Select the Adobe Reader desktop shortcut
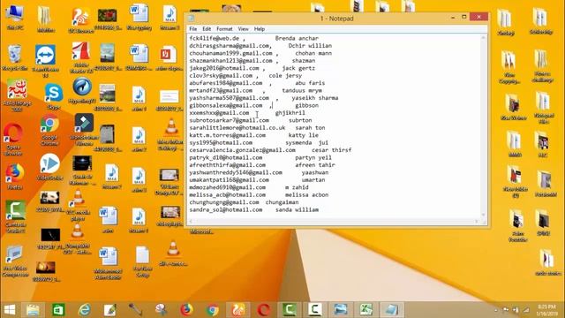The image size is (565, 318). 80,57
